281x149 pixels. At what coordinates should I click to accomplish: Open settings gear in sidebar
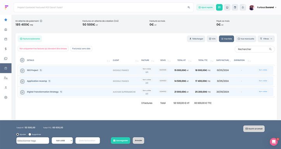coord(6,97)
